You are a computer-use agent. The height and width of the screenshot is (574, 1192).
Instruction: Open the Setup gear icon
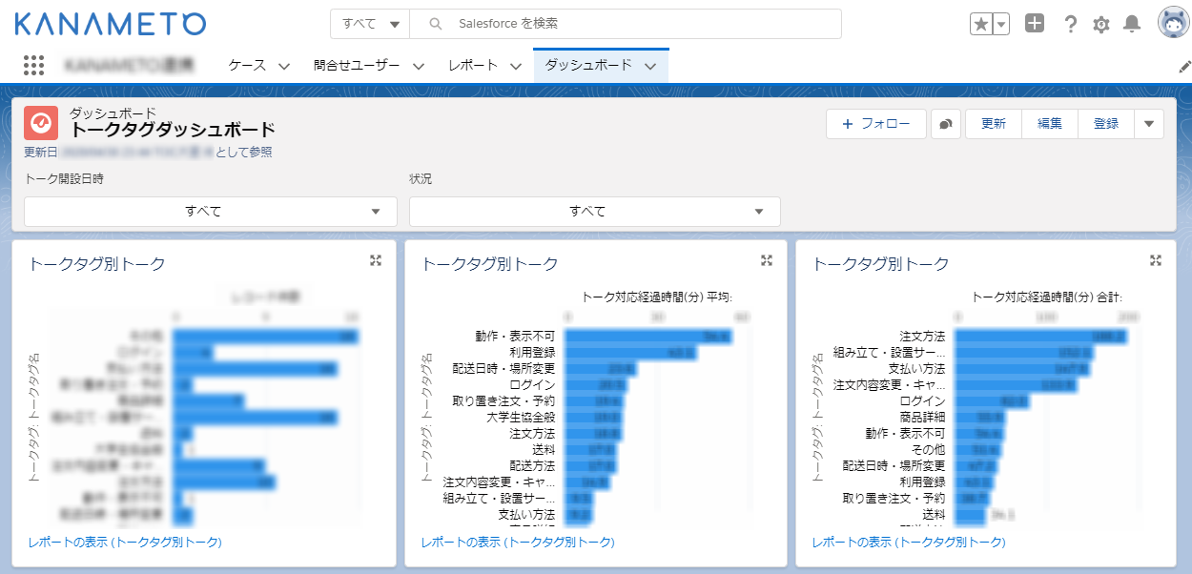coord(1100,23)
